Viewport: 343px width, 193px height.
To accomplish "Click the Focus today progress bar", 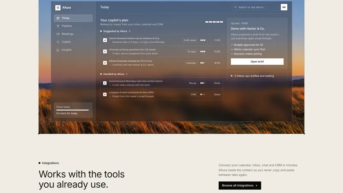I will click(72, 110).
